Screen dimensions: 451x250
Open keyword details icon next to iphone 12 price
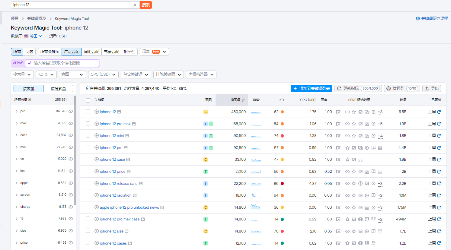coord(129,172)
